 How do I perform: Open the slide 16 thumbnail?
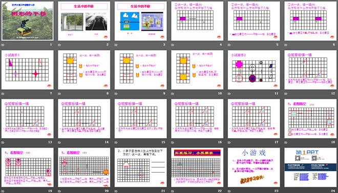[197, 118]
